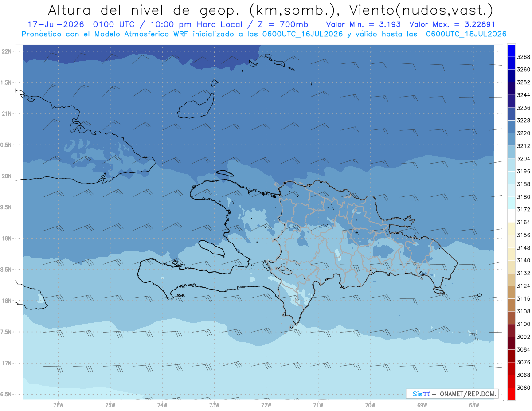532x411 pixels.
Task: Click the 71W longitude label
Action: (x=318, y=405)
